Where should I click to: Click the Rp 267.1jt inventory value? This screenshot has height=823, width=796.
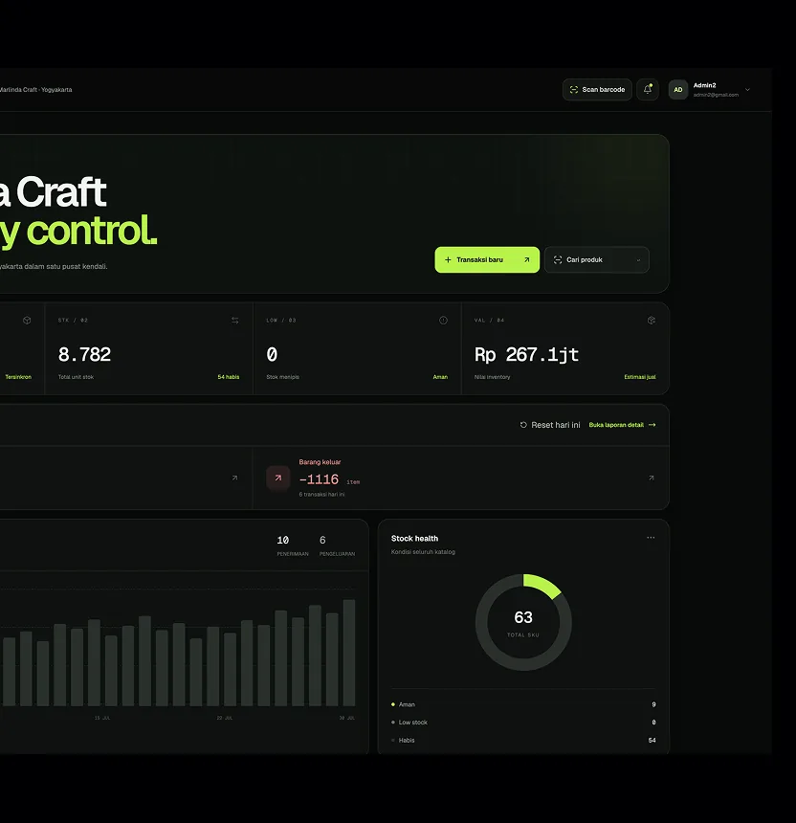pyautogui.click(x=526, y=355)
